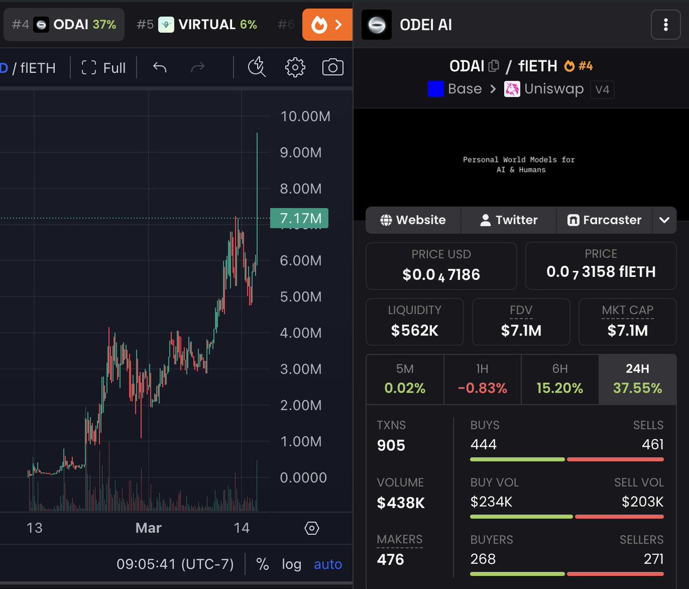Click the SELLERS count 271

pyautogui.click(x=653, y=559)
